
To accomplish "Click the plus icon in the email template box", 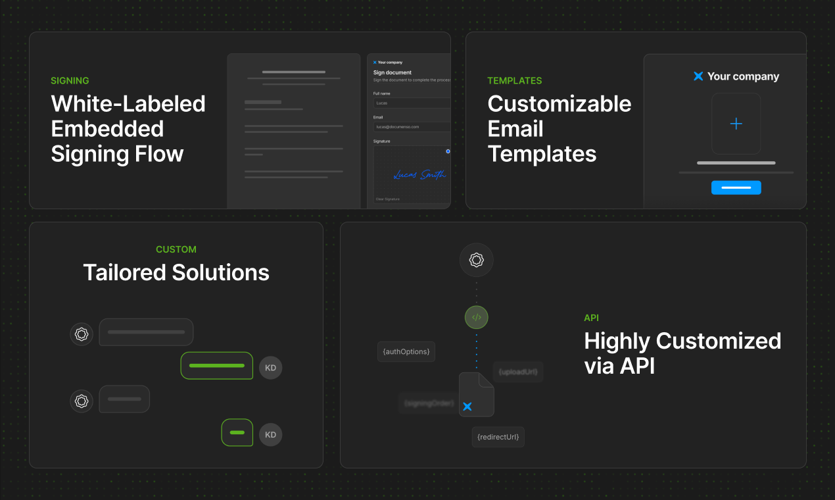I will click(736, 124).
